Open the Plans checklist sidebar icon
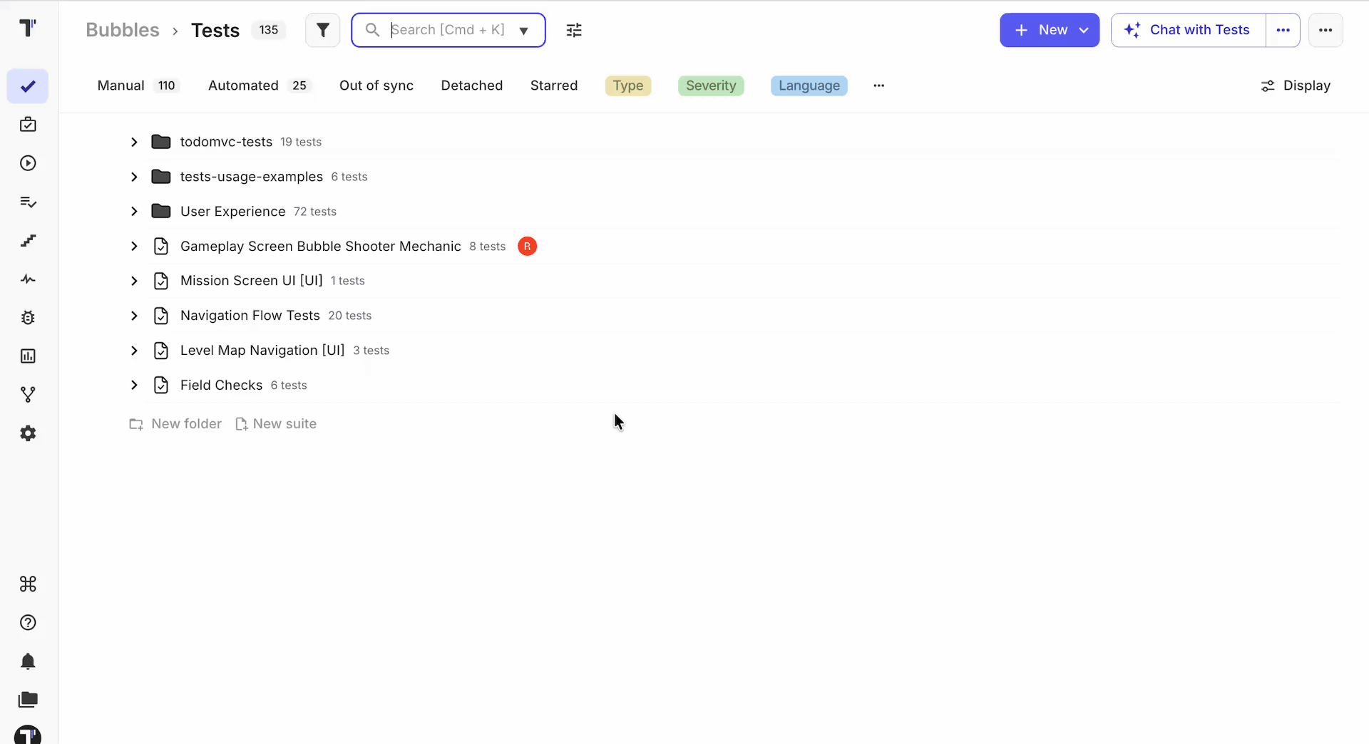 28,202
